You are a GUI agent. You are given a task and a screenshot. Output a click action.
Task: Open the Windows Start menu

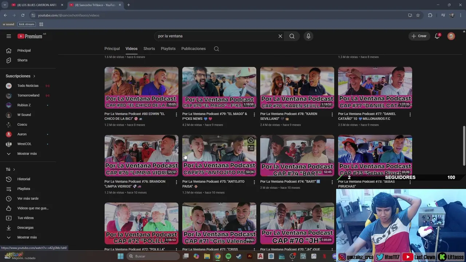coord(121,256)
